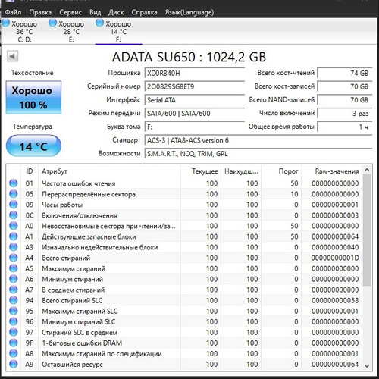Click status icon for 1-битовые ошибки DRAM
Viewport: 379px width, 379px height.
tap(14, 343)
